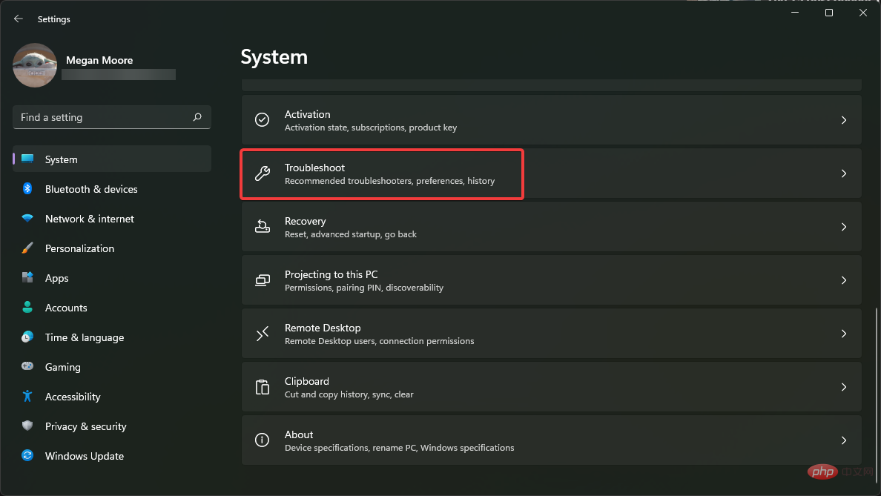This screenshot has height=496, width=881.
Task: Open the Windows Update section
Action: pyautogui.click(x=84, y=455)
